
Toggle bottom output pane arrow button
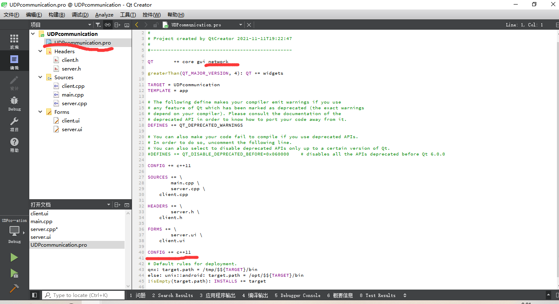point(548,295)
